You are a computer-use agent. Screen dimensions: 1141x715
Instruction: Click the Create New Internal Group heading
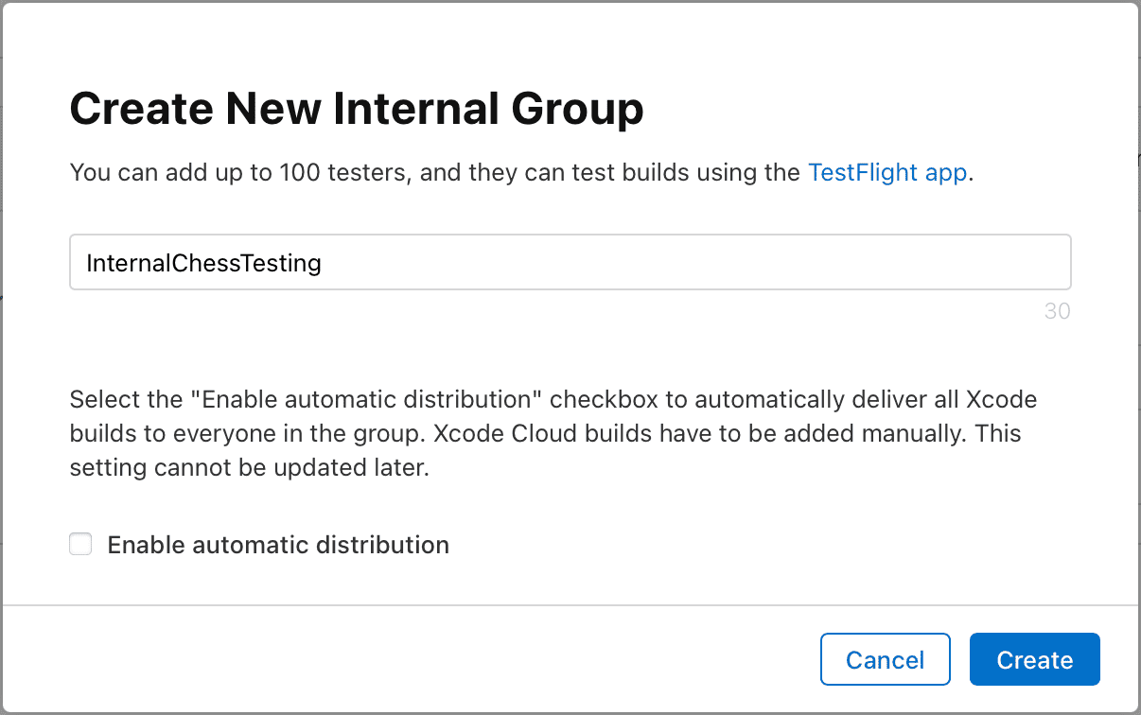[356, 108]
